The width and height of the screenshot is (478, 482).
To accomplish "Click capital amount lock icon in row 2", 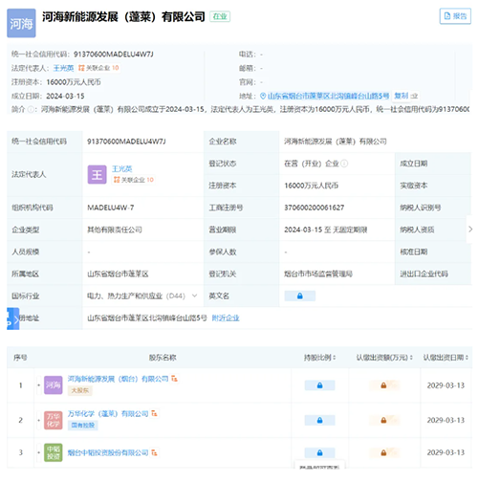I will tap(383, 421).
